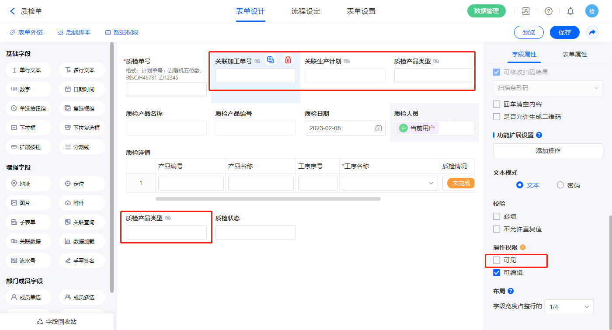The image size is (612, 330).
Task: Open the calendar icon in 质检日期
Action: (379, 129)
